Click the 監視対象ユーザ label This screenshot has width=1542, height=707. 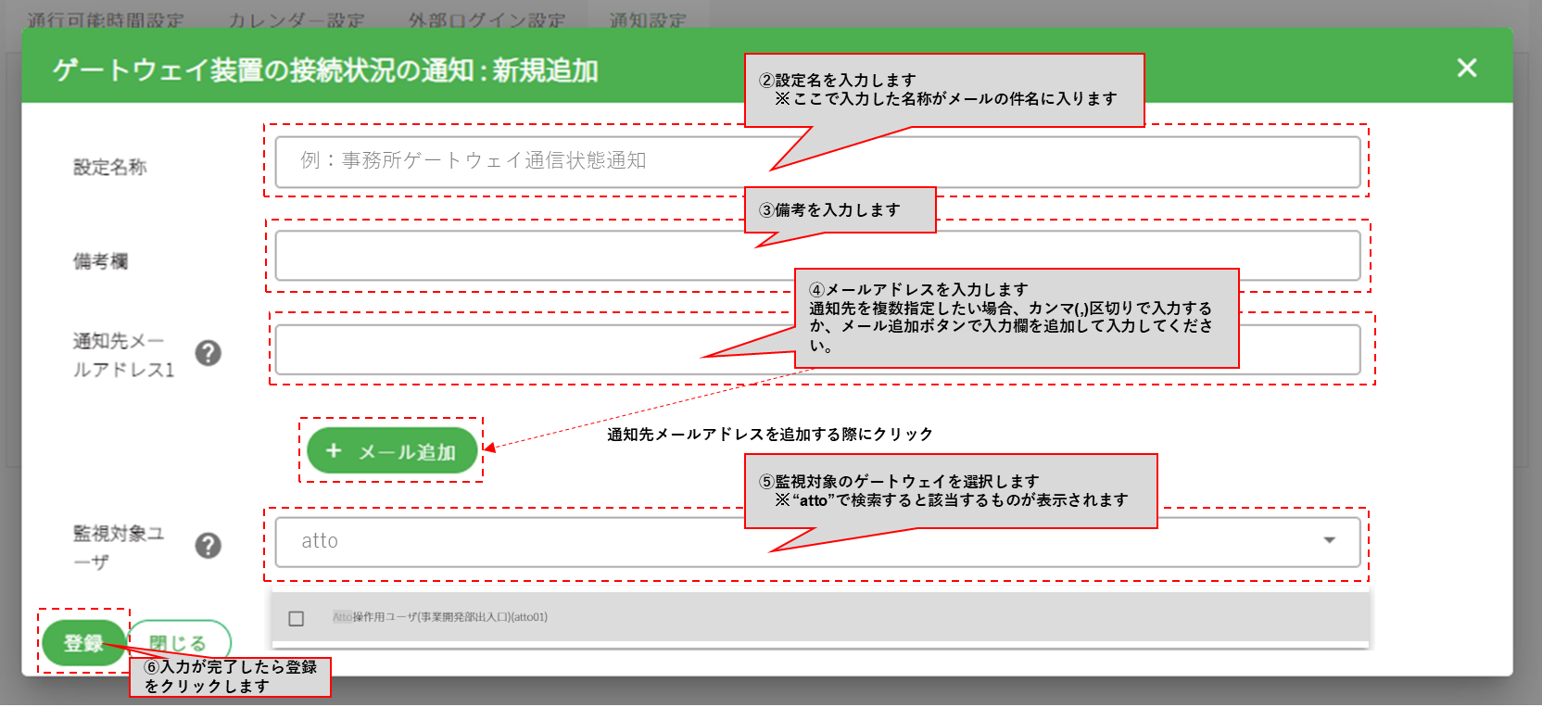coord(119,547)
